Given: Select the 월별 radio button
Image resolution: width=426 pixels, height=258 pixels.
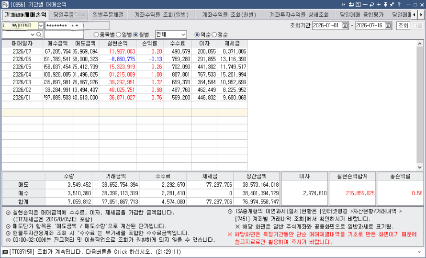Looking at the screenshot, I should coord(136,35).
